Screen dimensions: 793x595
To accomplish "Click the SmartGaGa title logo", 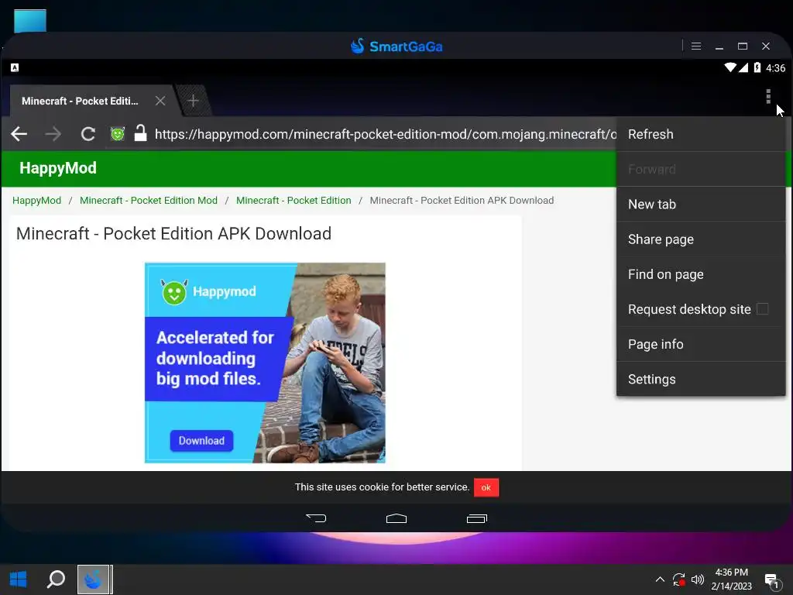I will 396,46.
